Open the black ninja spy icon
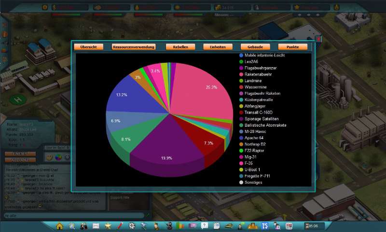Viewport: 386px width, 232px height. 169,226
